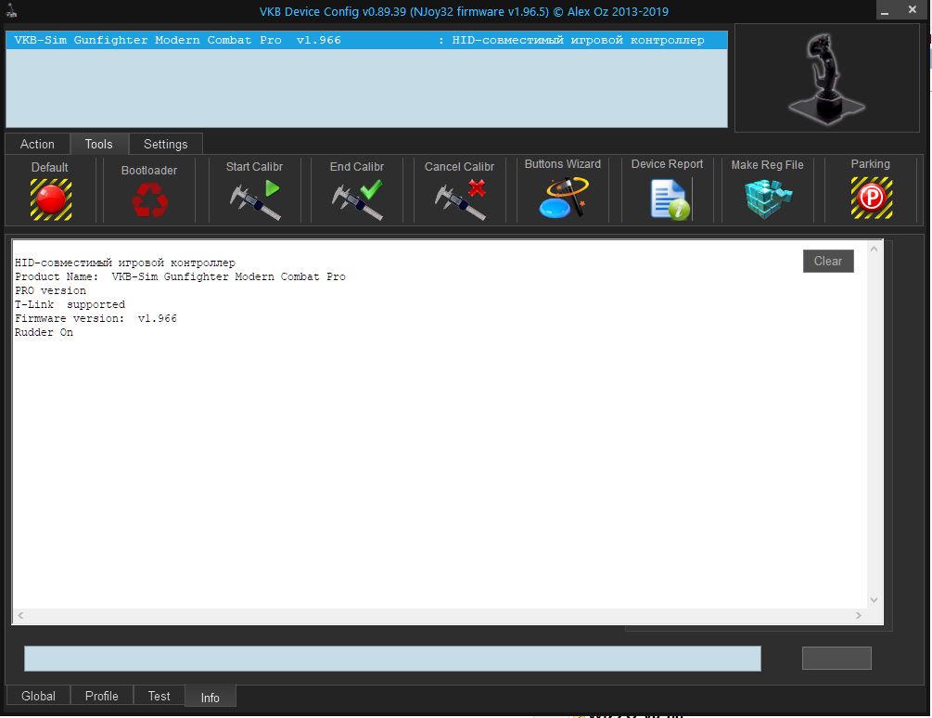Image resolution: width=932 pixels, height=718 pixels.
Task: Start calibration with the Start Calibr icon
Action: point(255,199)
